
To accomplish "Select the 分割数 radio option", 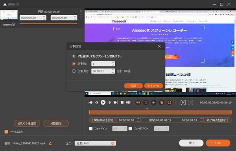I will [74, 64].
